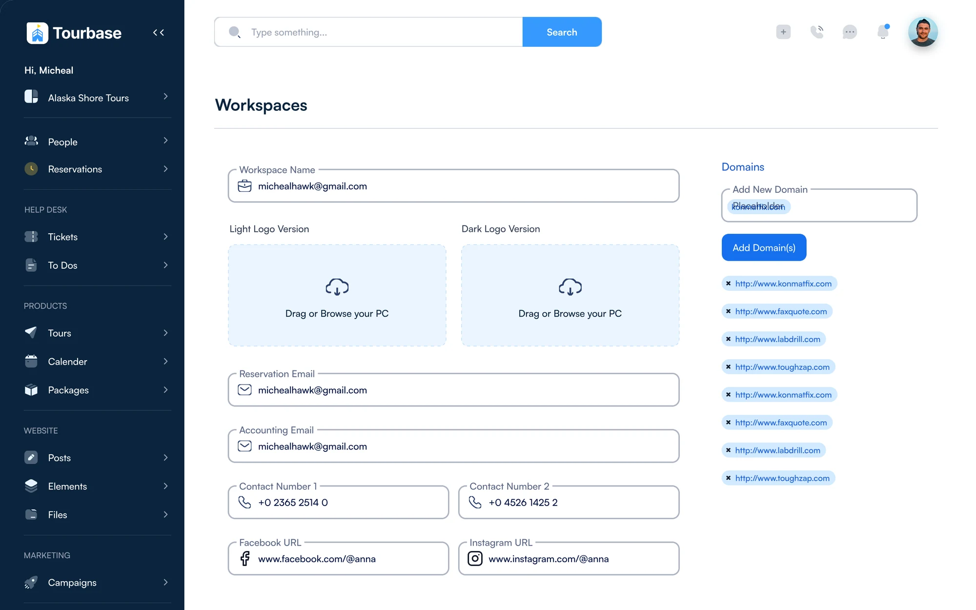This screenshot has height=610, width=976.
Task: Remove the first labdrill.com domain tag
Action: click(x=728, y=339)
